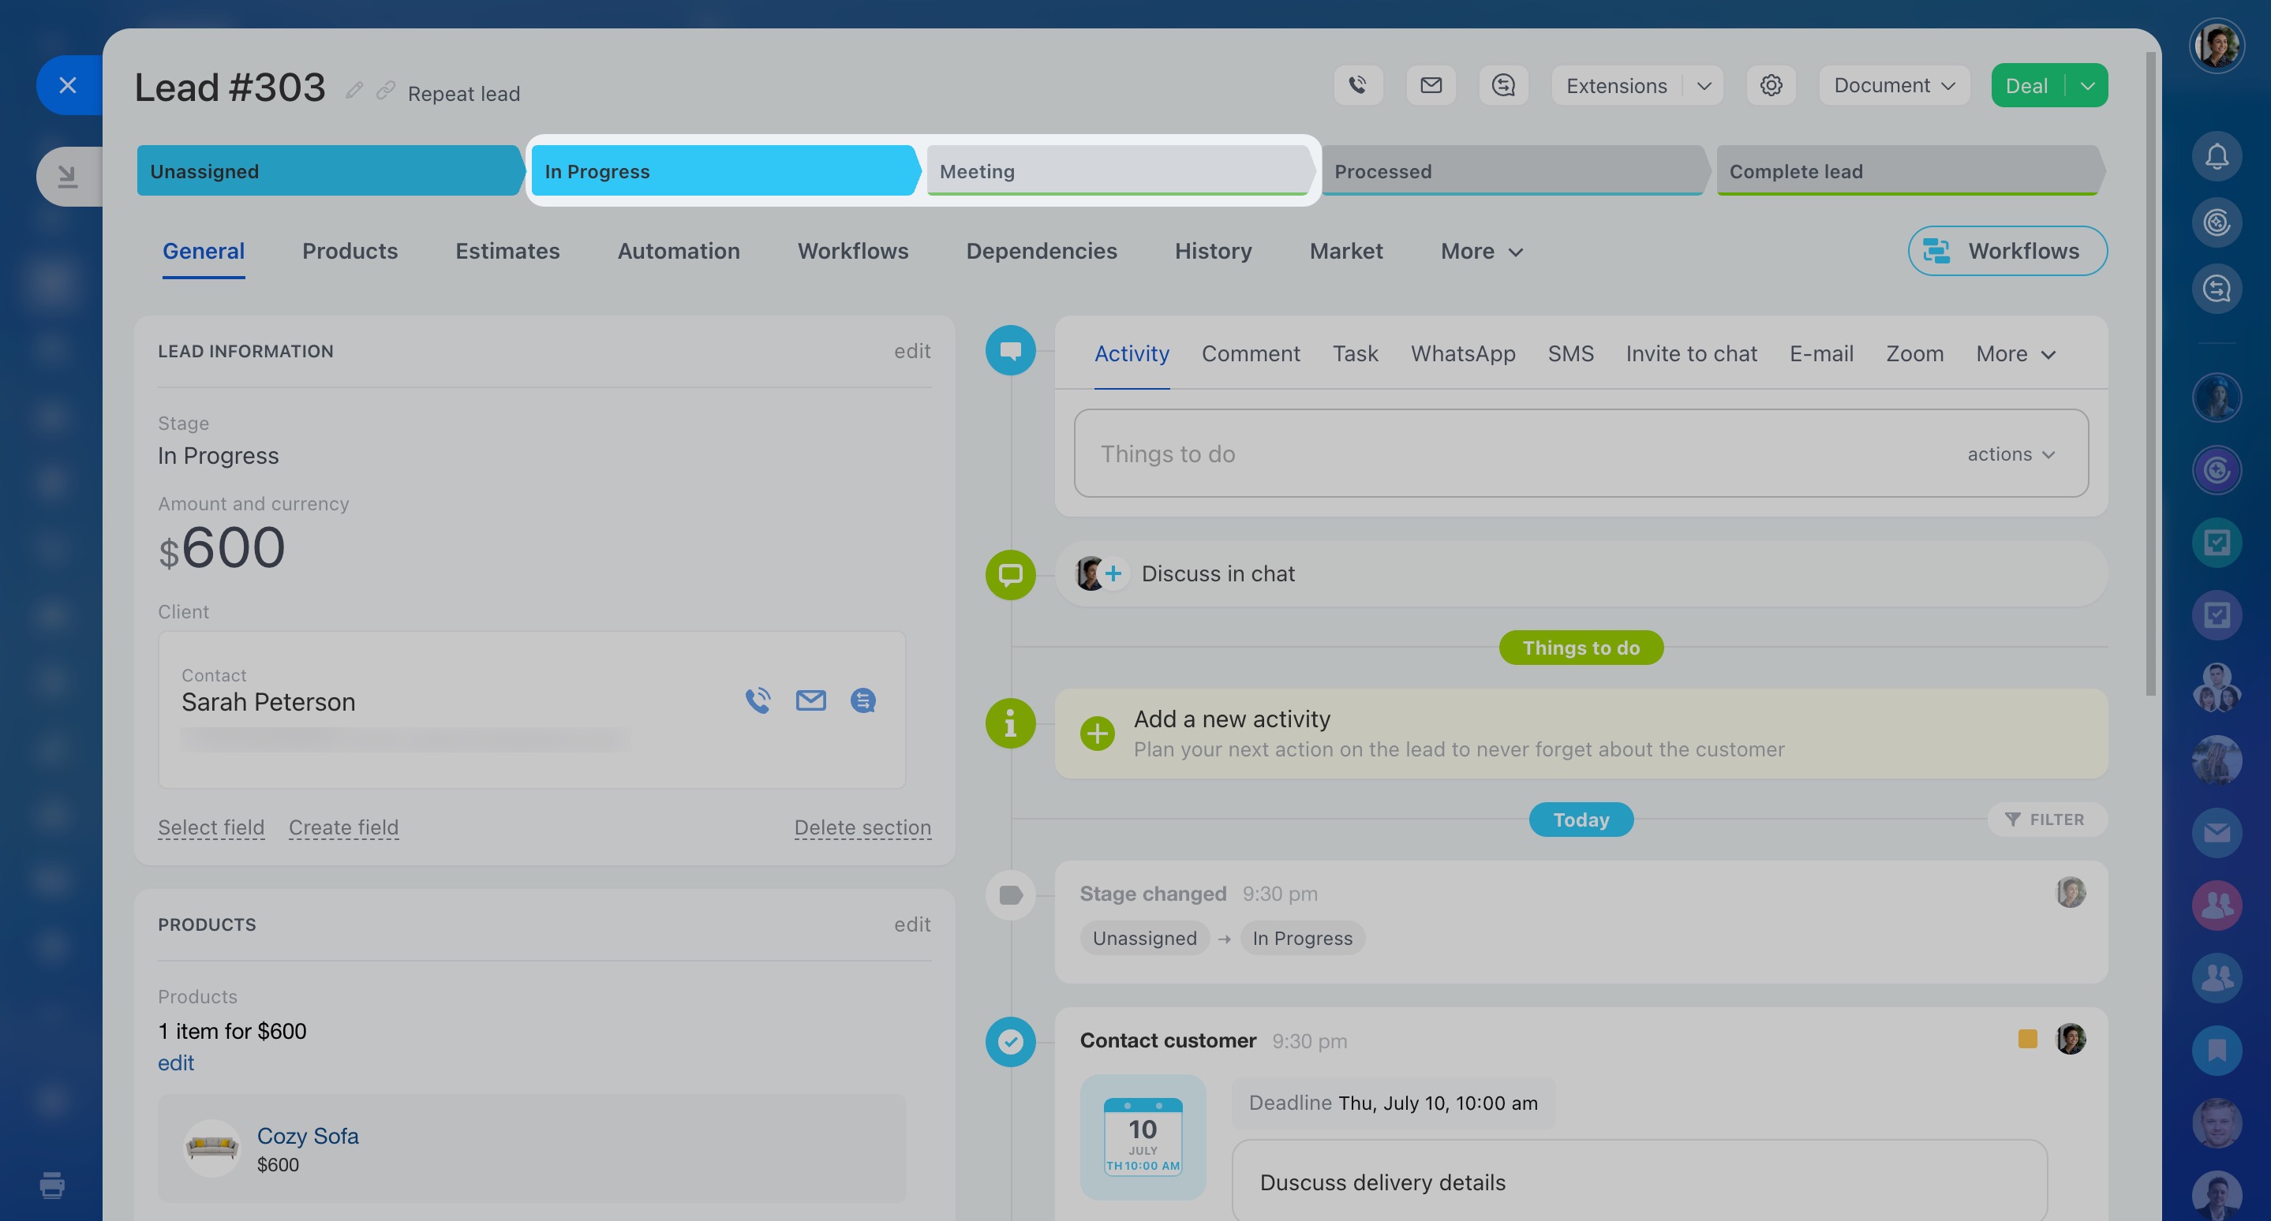2271x1221 pixels.
Task: Call Sarah Peterson via phone icon
Action: click(x=758, y=700)
